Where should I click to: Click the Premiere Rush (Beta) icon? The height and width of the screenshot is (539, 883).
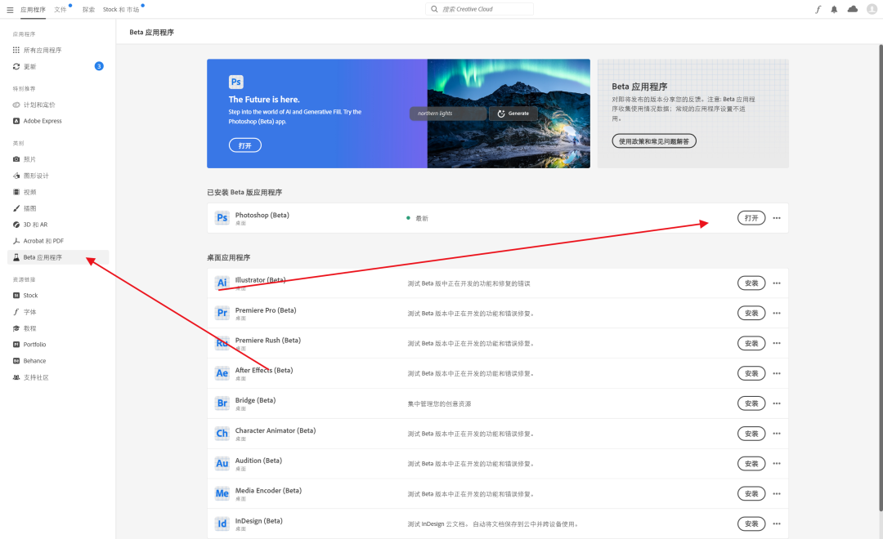222,343
